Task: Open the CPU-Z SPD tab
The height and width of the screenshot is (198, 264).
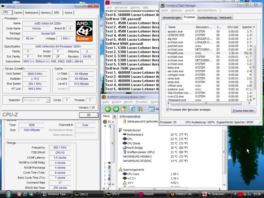Action: coord(56,13)
